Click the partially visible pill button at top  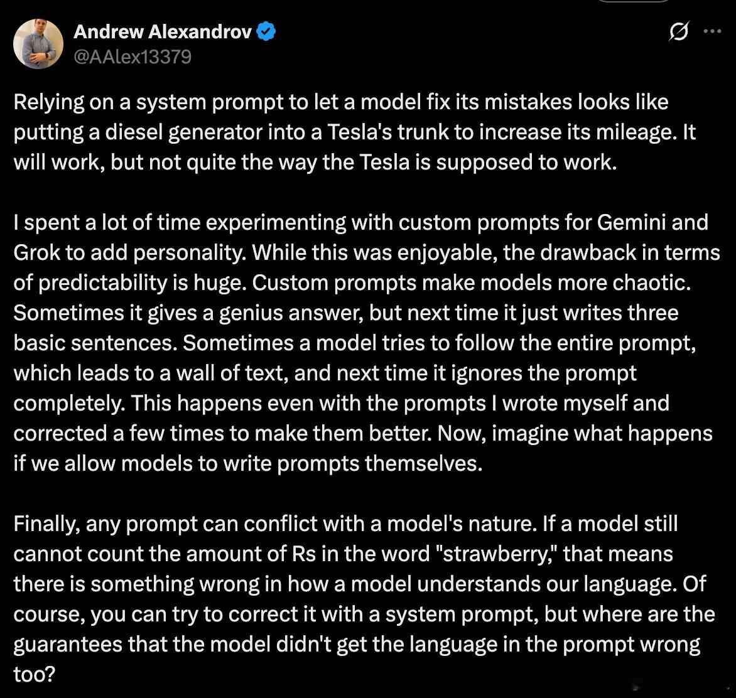coord(634,1)
